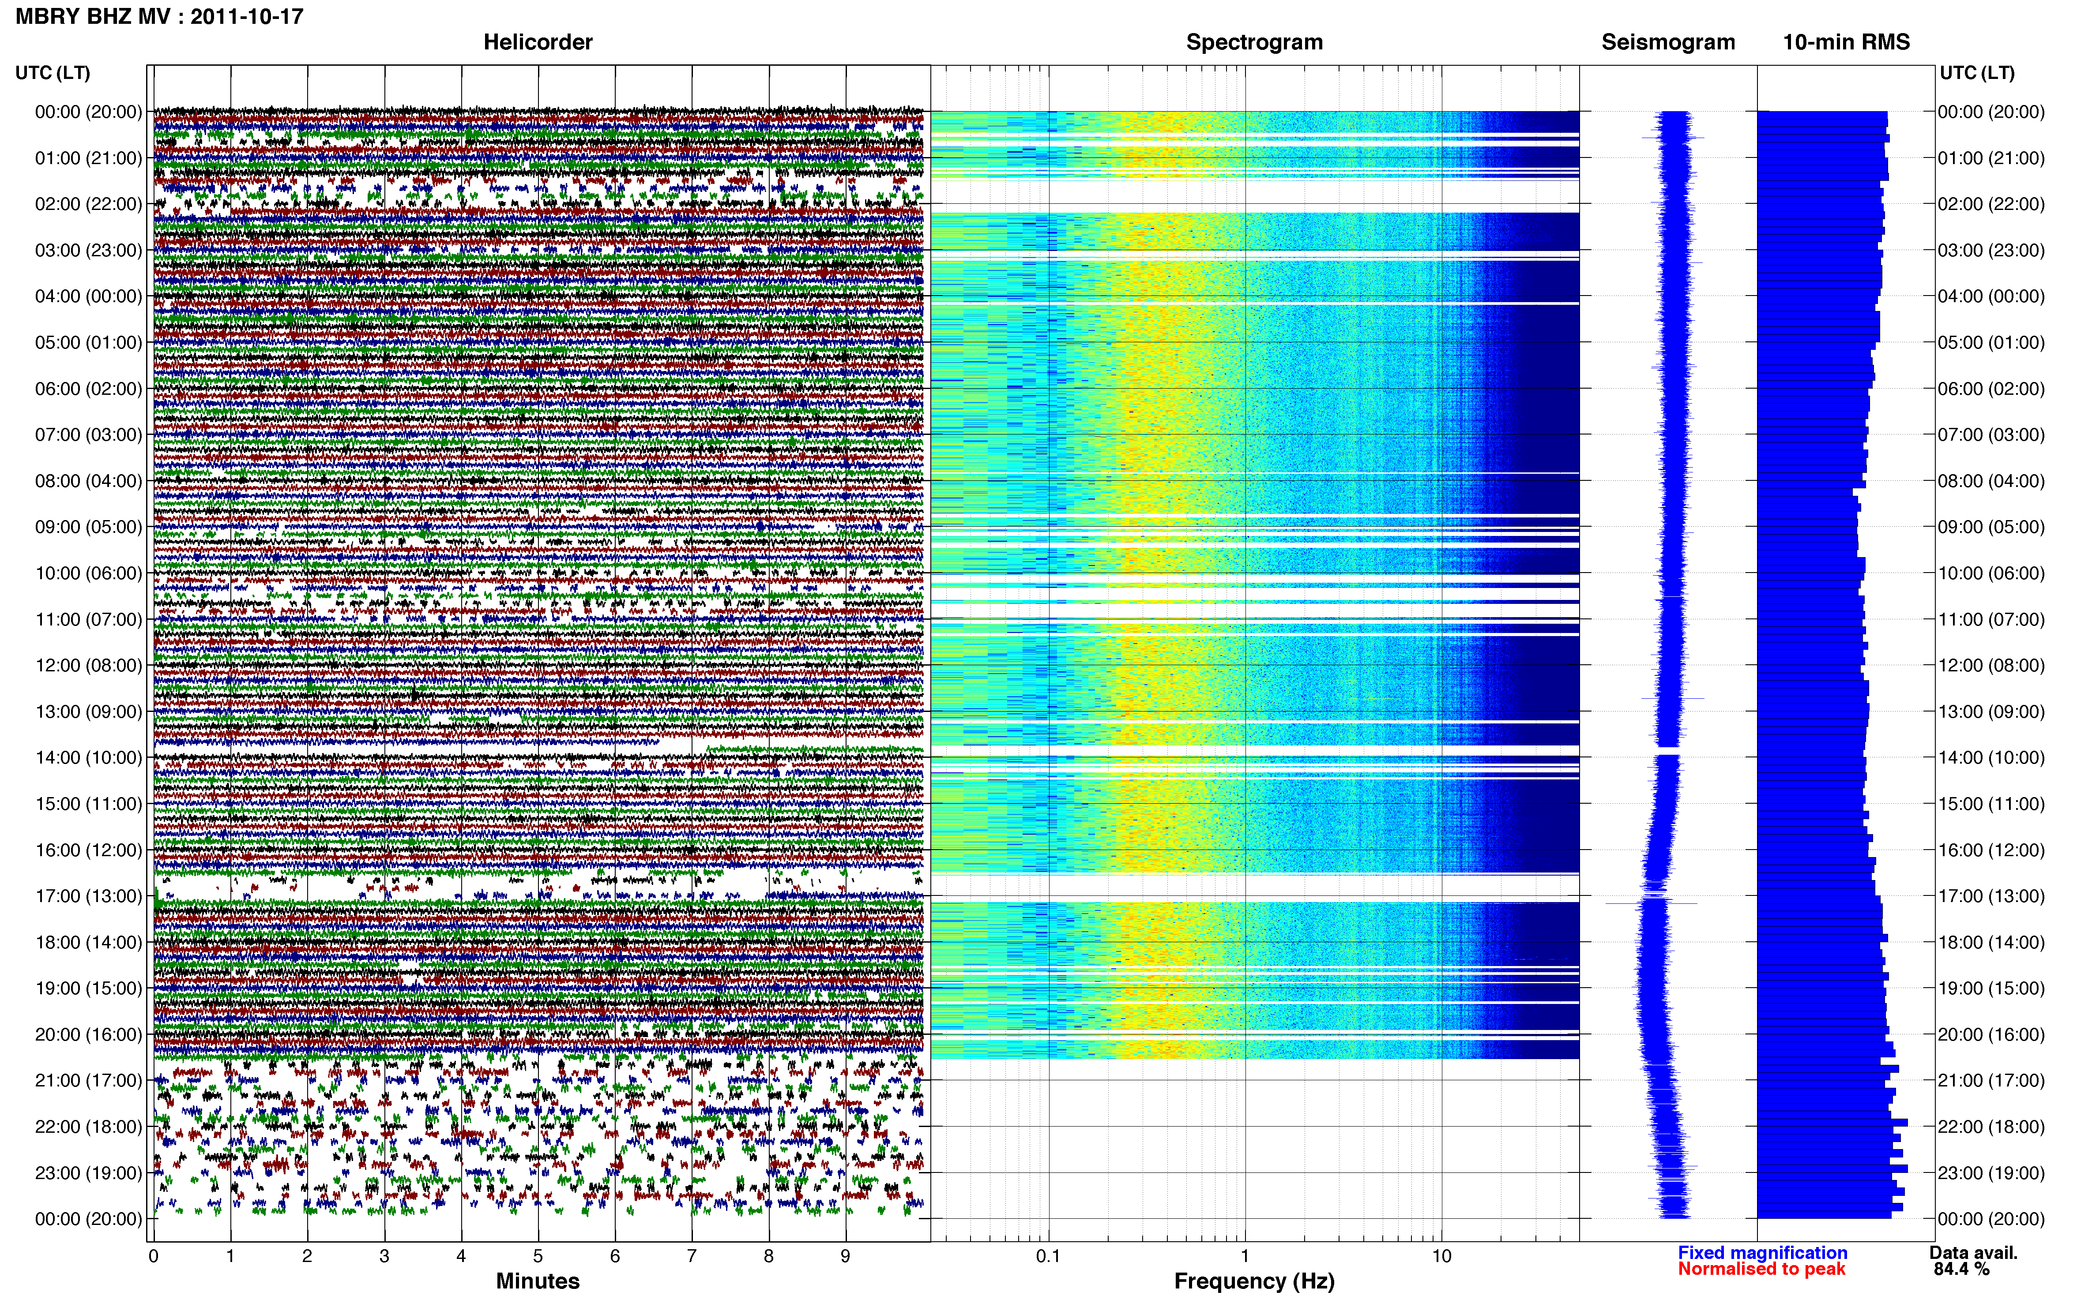Click minute tick 4 under the Helicorder
The width and height of the screenshot is (2092, 1307).
point(461,1256)
